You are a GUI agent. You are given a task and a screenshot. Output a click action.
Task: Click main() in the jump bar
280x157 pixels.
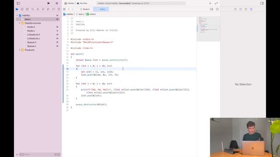[91, 14]
